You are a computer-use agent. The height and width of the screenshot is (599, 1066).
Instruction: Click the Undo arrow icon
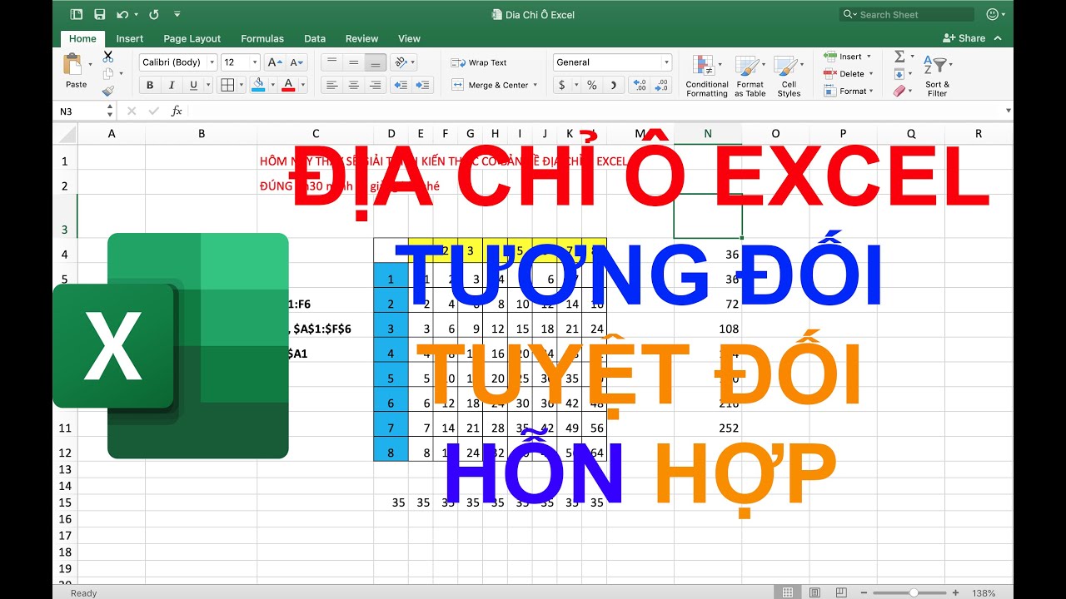(122, 14)
